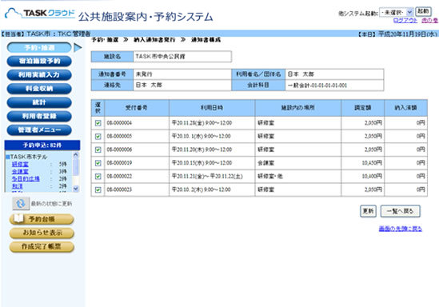Click the 作成完了帳票 button
The height and width of the screenshot is (307, 439).
tap(42, 246)
